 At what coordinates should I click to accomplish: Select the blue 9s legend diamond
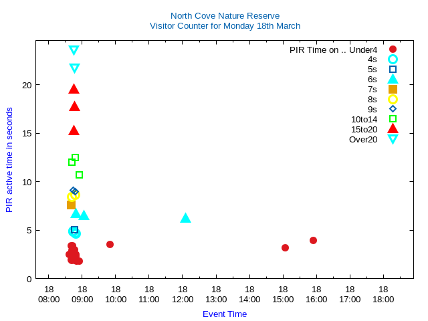[x=393, y=109]
